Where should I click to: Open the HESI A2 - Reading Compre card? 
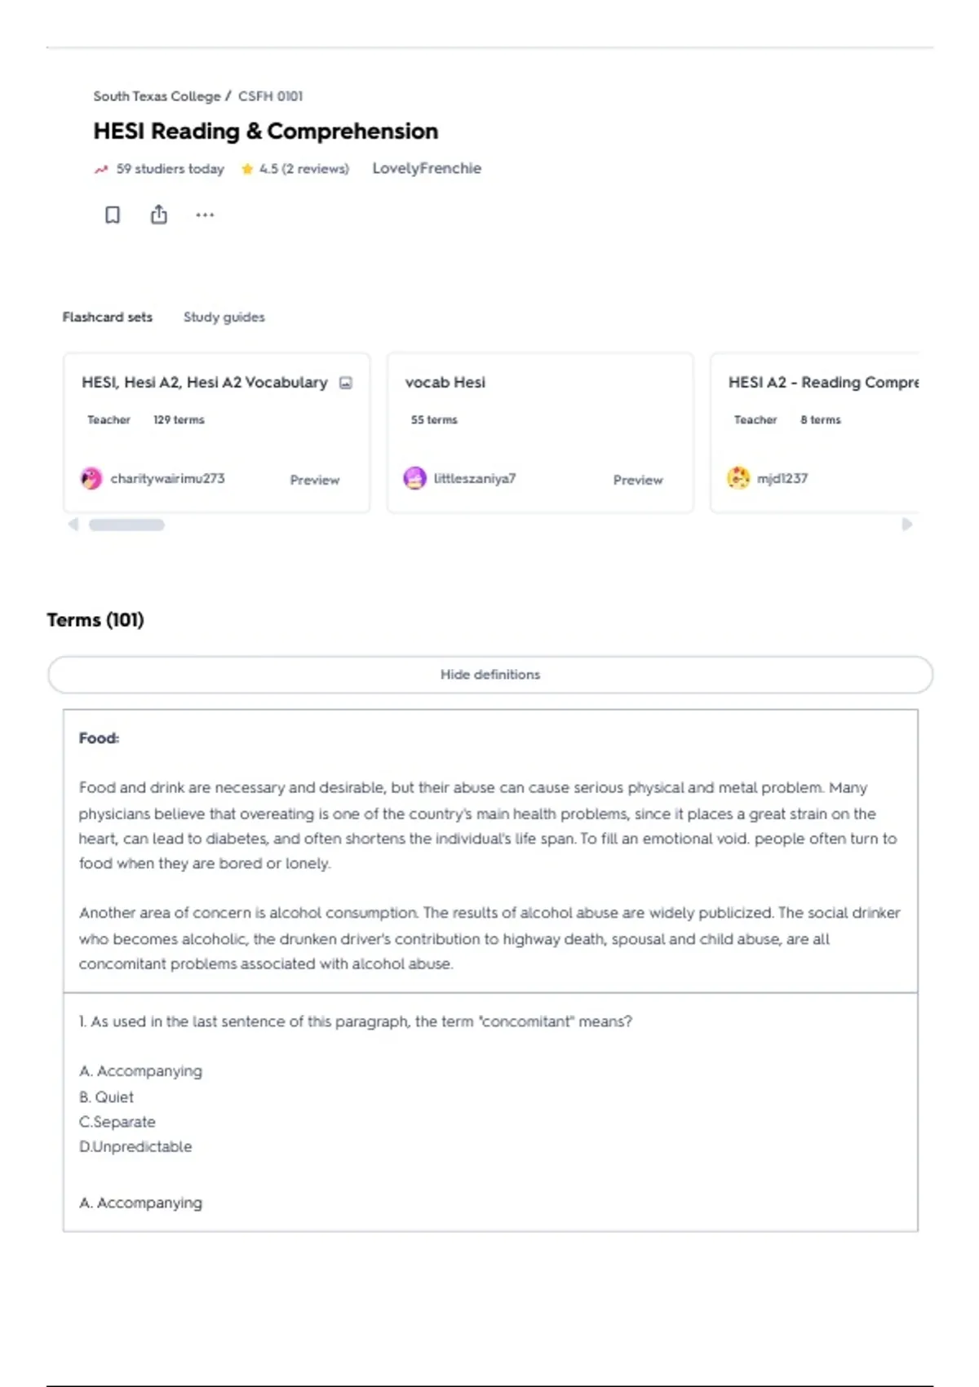coord(814,432)
